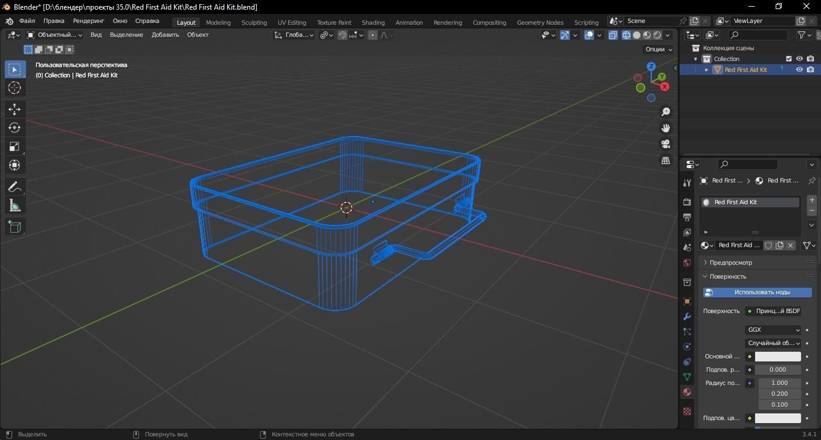Switch perspective/orthographic with the grid icon
821x440 pixels.
pos(666,160)
